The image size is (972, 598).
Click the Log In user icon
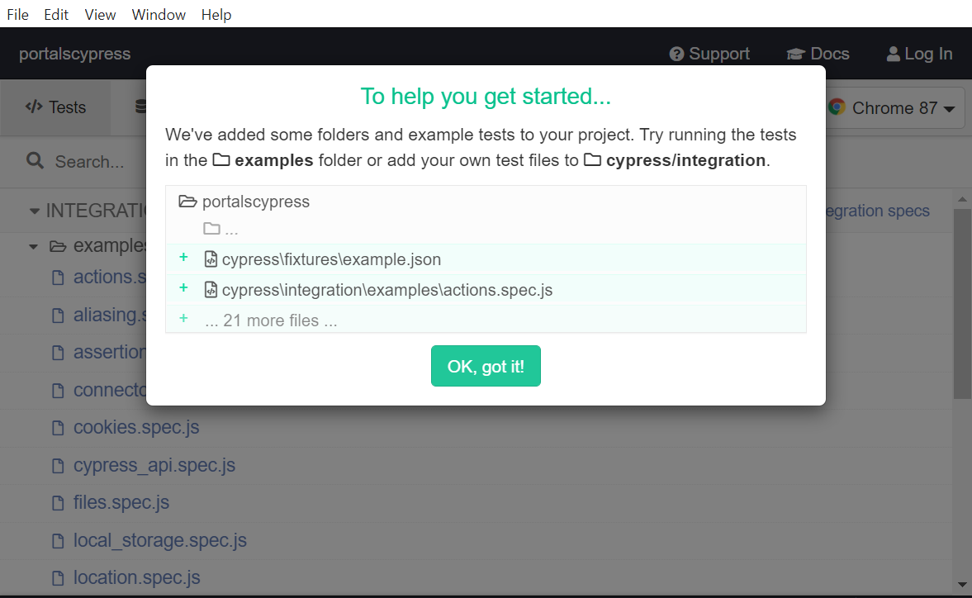[894, 54]
